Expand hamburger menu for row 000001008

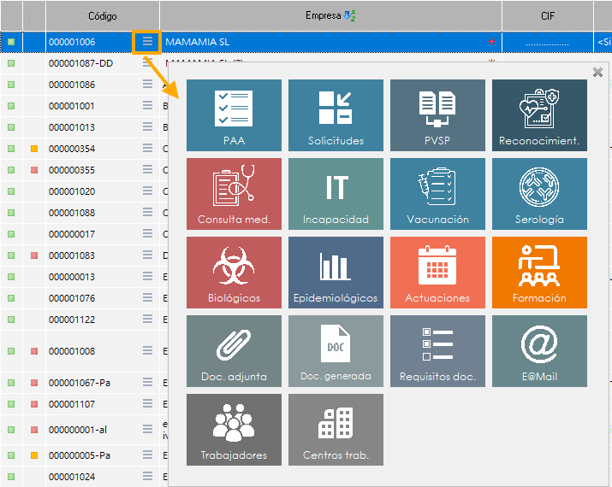(x=147, y=350)
